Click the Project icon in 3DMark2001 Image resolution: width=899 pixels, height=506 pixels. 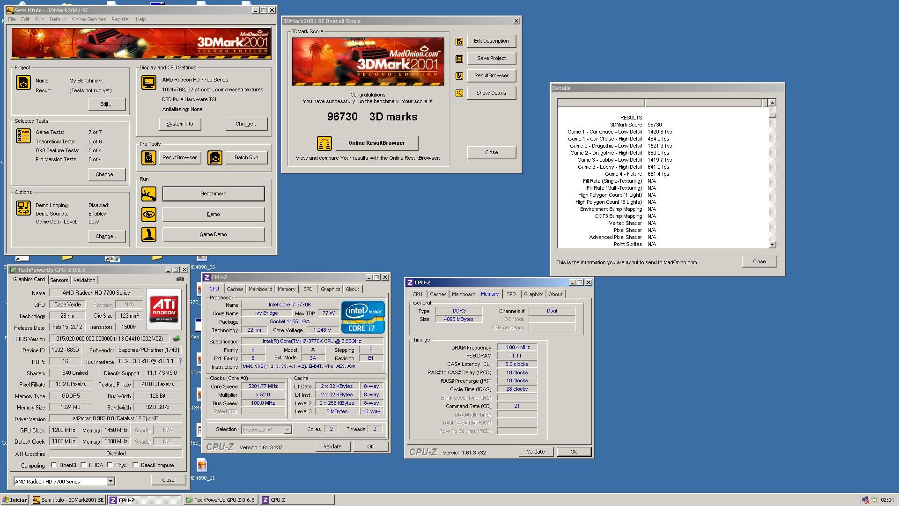pos(23,82)
